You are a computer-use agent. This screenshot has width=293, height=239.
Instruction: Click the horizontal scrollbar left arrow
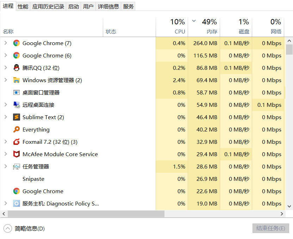[4, 214]
